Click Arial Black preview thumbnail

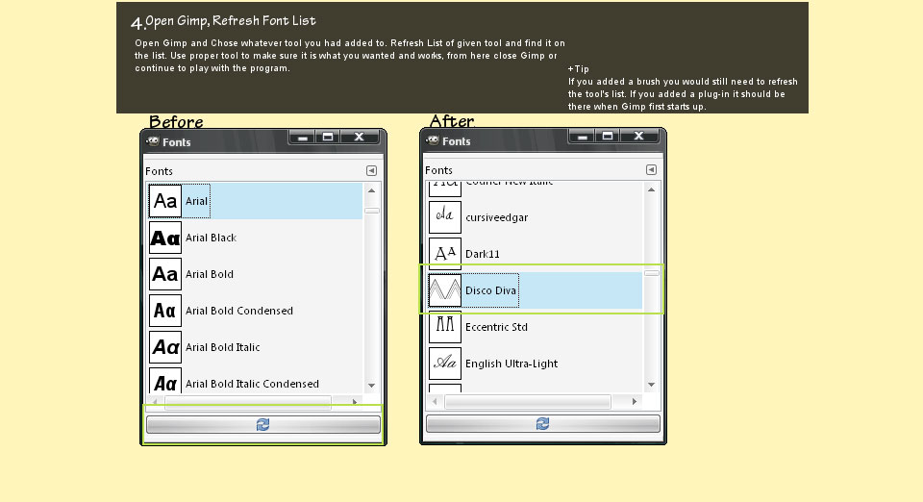(x=164, y=238)
